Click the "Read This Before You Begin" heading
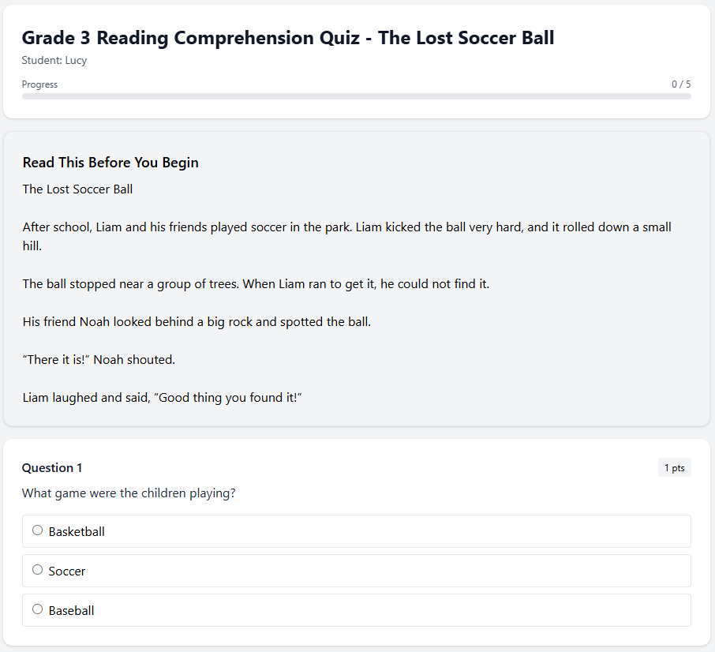 click(110, 162)
